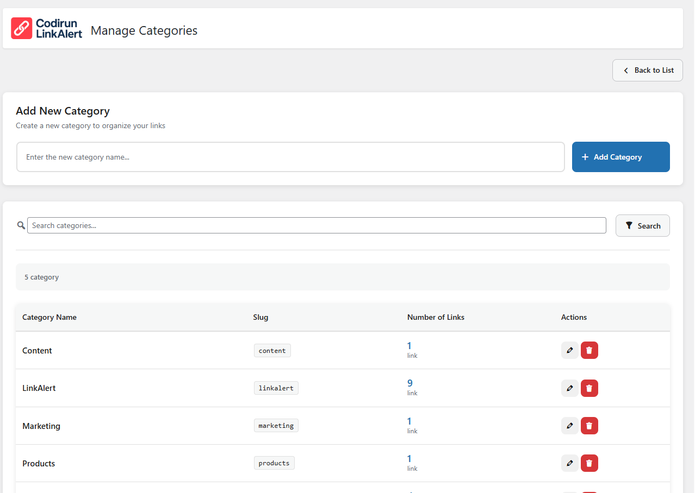Open the 1 link count for Content
Screen dimensions: 695x493
click(x=409, y=346)
